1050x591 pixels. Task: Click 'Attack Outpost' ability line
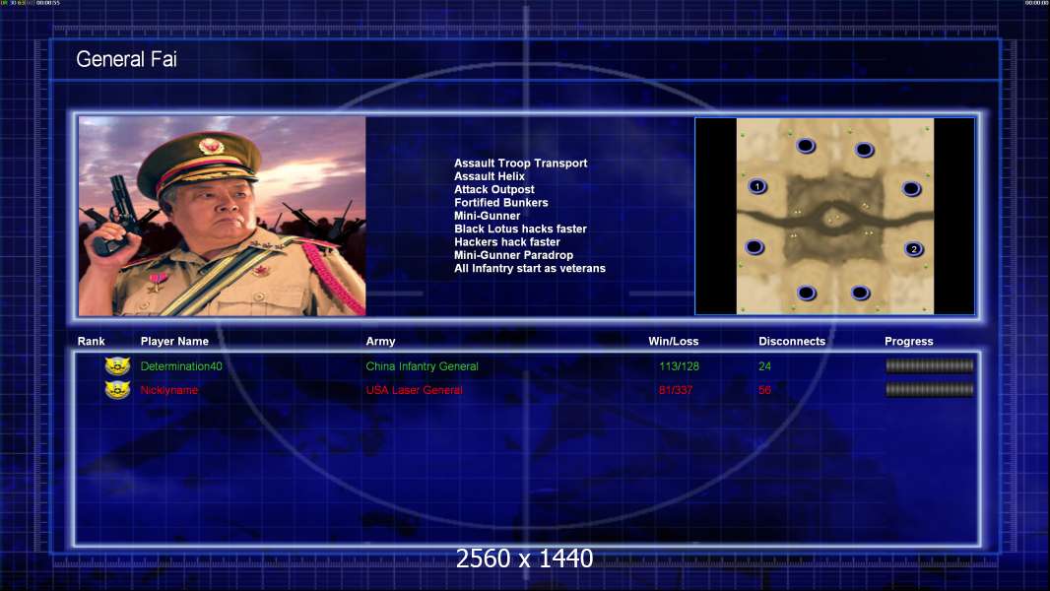coord(494,189)
